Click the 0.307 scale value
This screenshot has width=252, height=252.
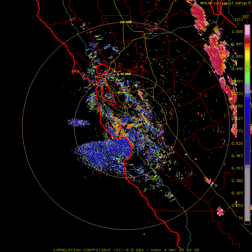point(237,193)
